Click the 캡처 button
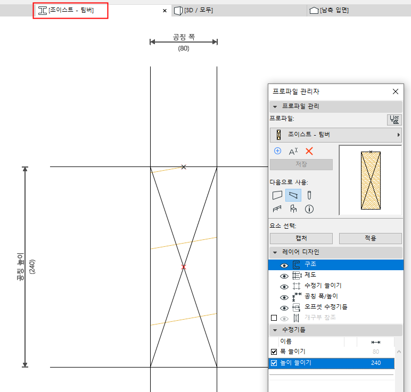The image size is (411, 392). pos(301,238)
